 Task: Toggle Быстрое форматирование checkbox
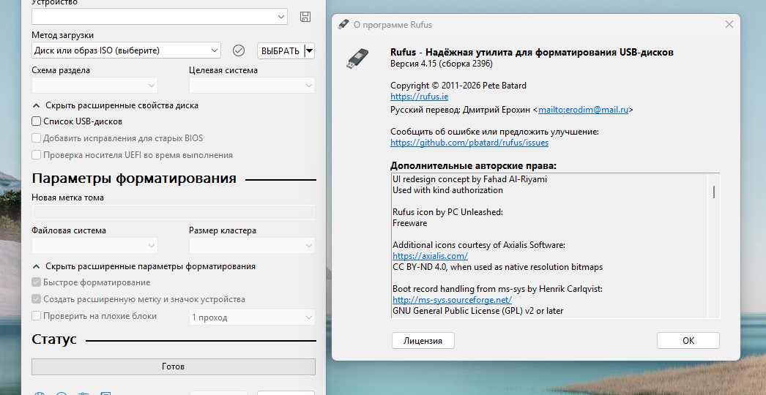[36, 282]
